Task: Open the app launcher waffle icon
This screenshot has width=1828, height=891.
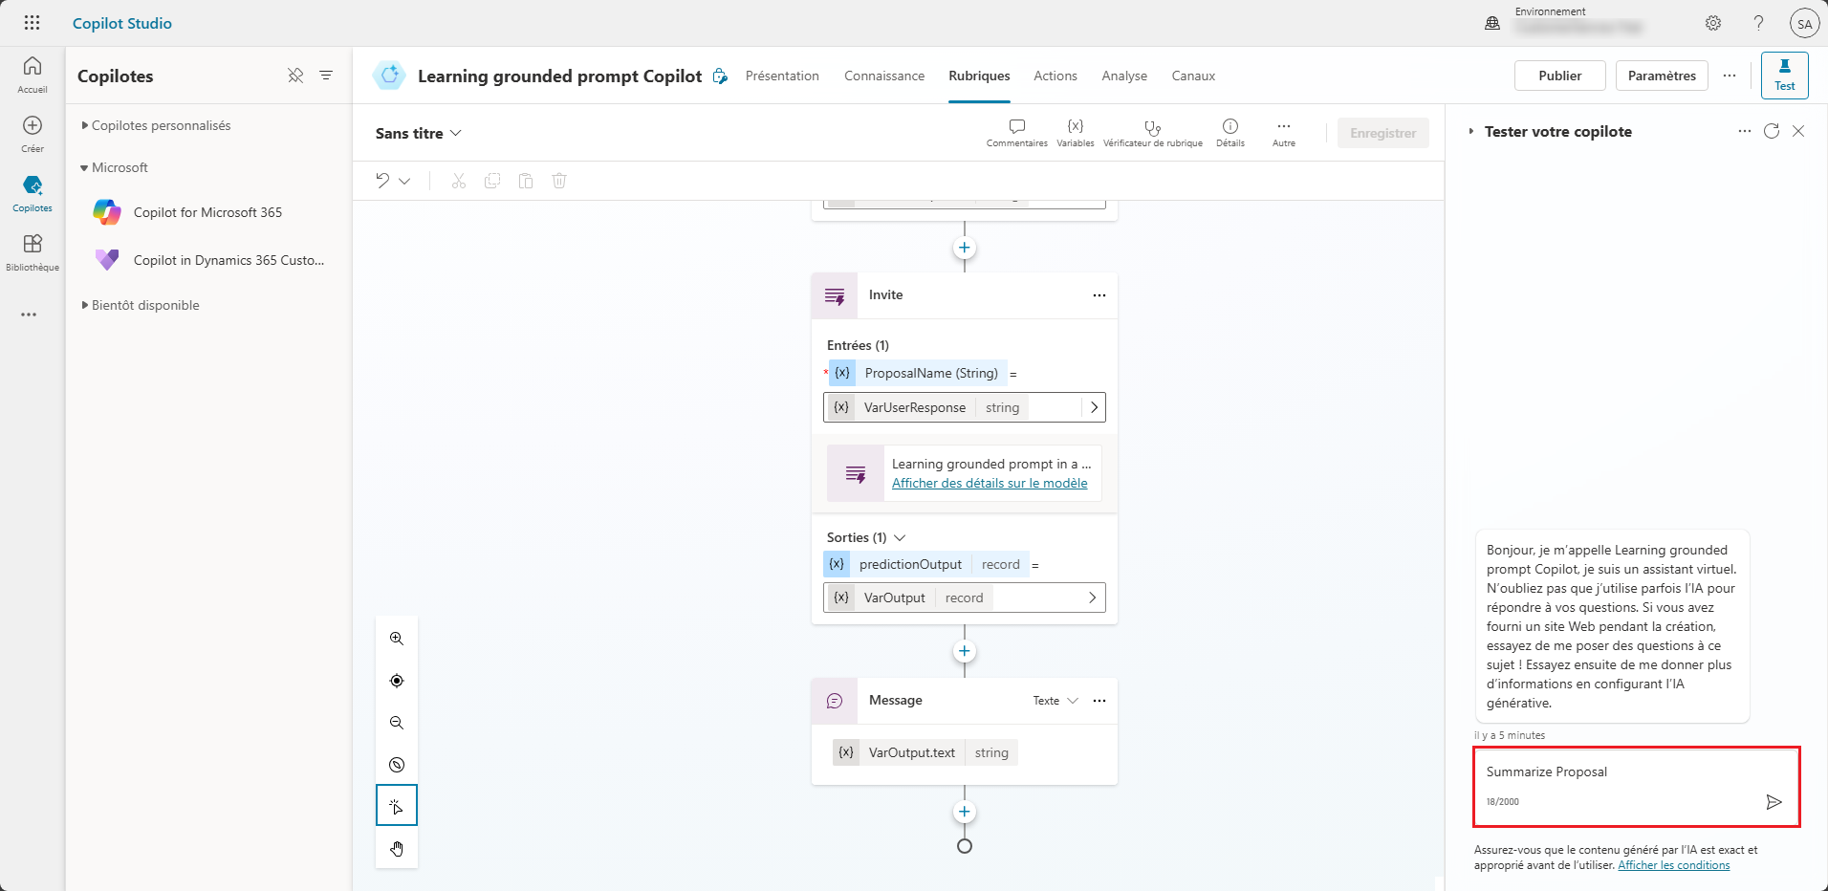Action: click(x=32, y=23)
